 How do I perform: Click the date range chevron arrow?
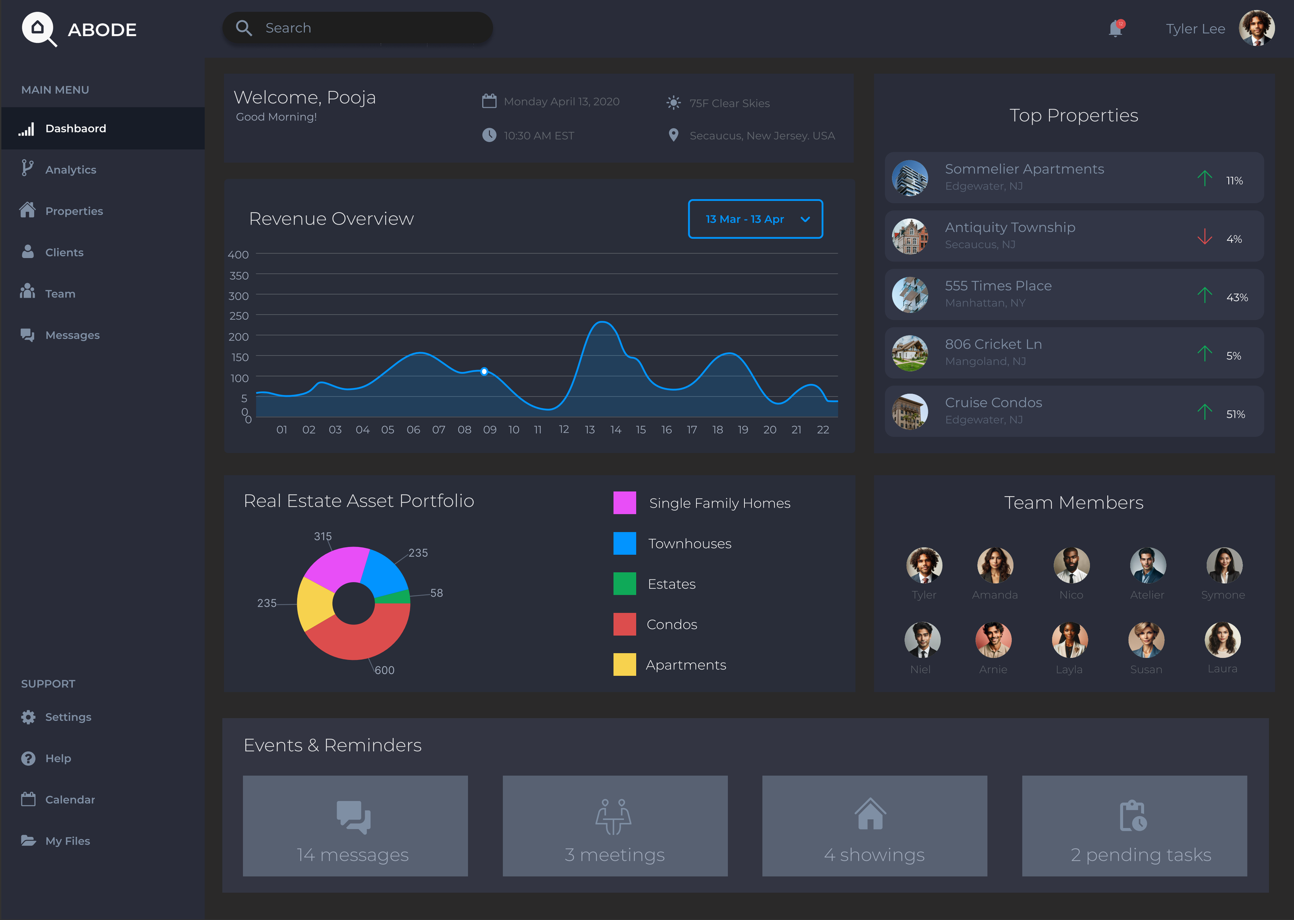[804, 219]
